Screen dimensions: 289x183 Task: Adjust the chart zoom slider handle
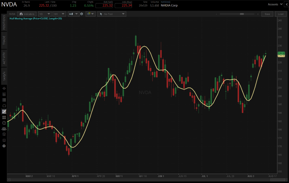coord(242,14)
